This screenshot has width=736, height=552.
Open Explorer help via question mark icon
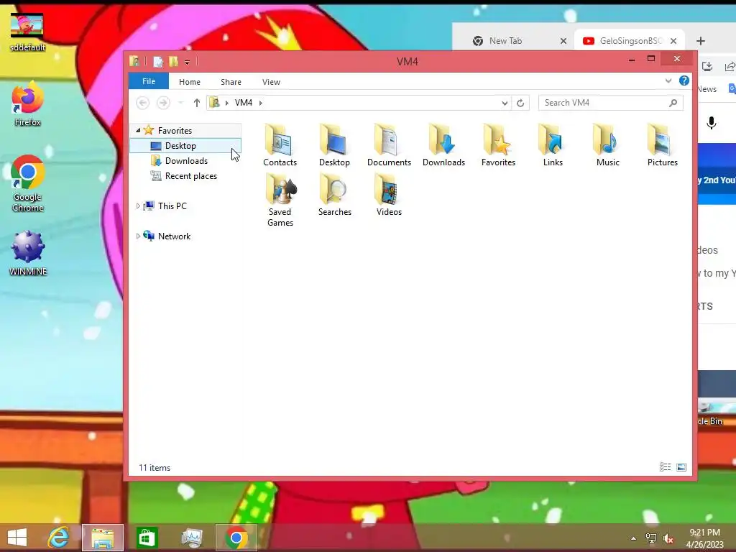(684, 80)
